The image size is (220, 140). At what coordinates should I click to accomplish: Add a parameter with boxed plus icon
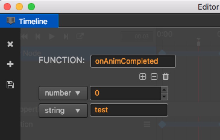tap(143, 77)
